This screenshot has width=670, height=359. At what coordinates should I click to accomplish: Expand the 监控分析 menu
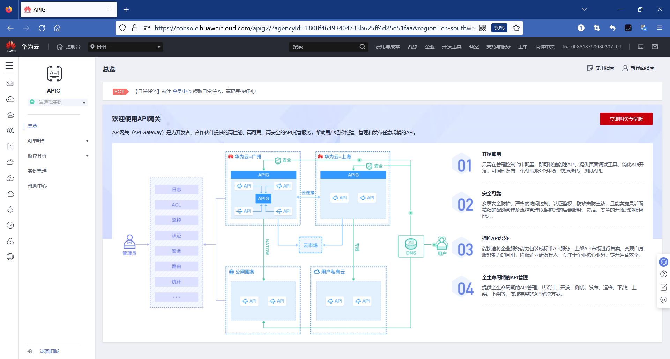pos(58,156)
